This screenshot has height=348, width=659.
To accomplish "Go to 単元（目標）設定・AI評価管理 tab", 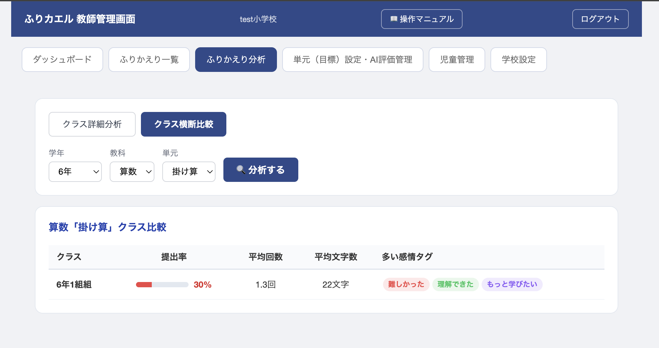I will [352, 59].
